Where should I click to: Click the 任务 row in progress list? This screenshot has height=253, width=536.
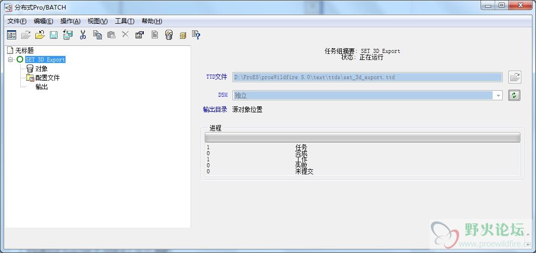click(x=363, y=147)
